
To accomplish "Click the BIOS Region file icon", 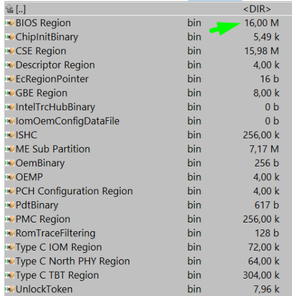I will [9, 23].
